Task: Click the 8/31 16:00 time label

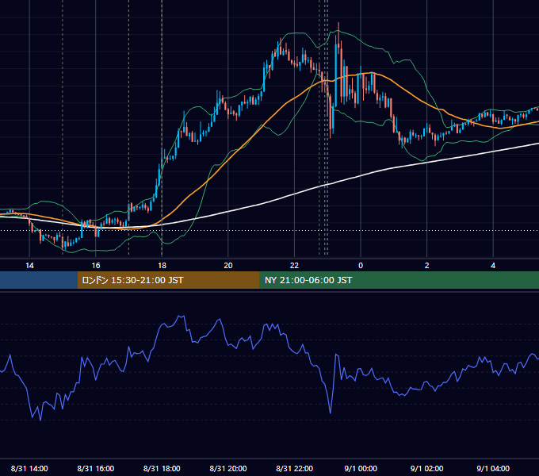Action: (96, 468)
